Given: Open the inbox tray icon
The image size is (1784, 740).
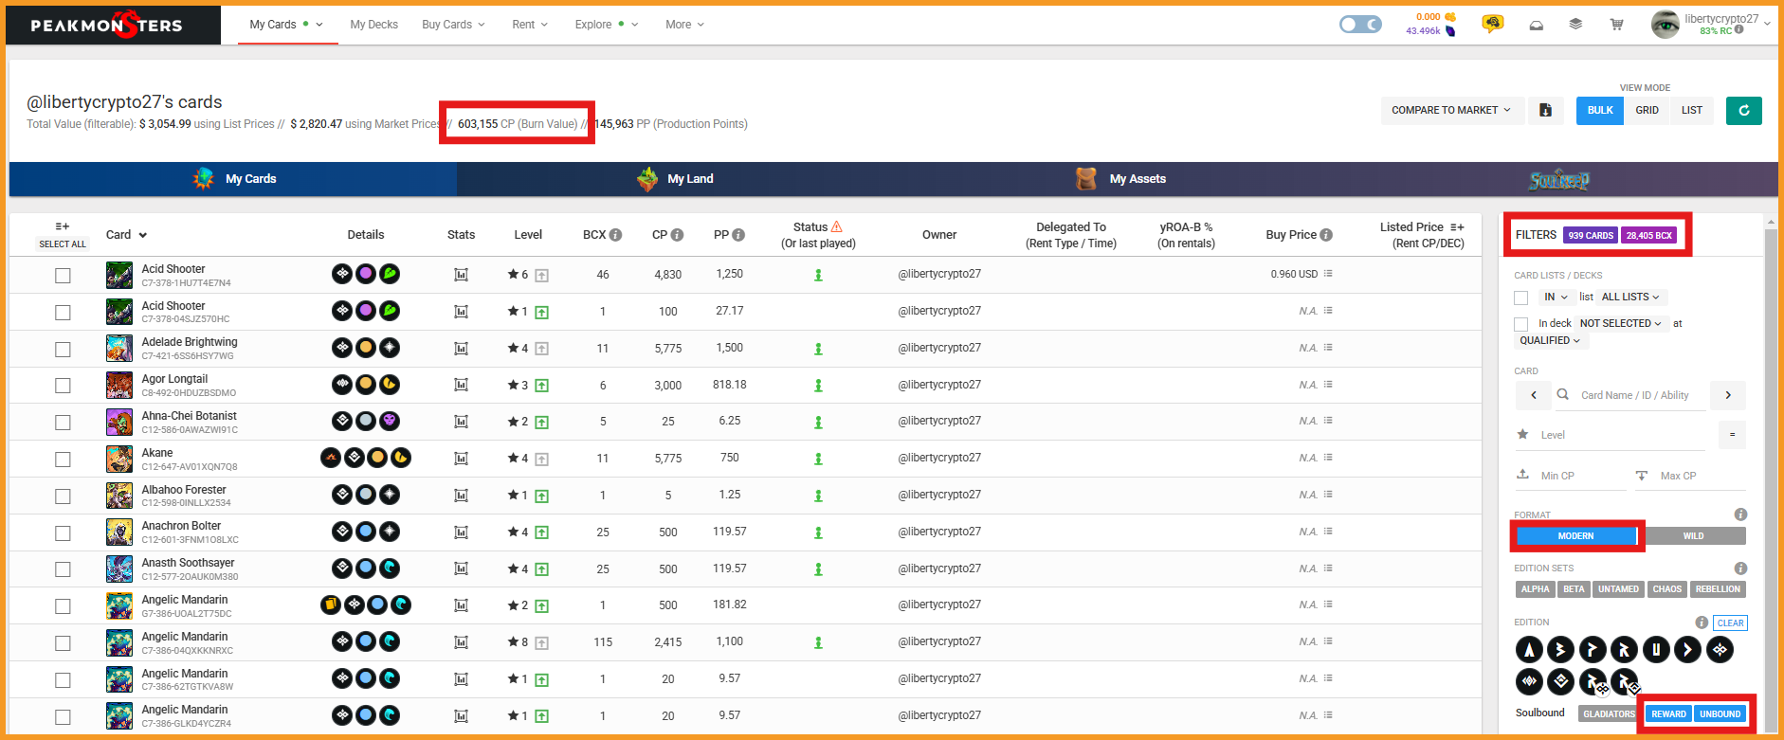Looking at the screenshot, I should click(1536, 25).
